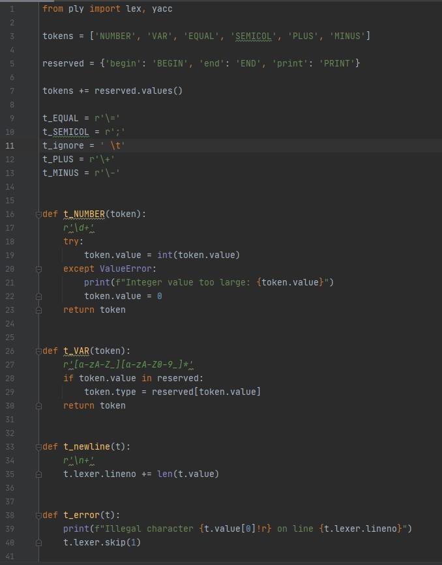This screenshot has width=442, height=565.
Task: Click the regex string r'\n+'
Action: tap(79, 461)
